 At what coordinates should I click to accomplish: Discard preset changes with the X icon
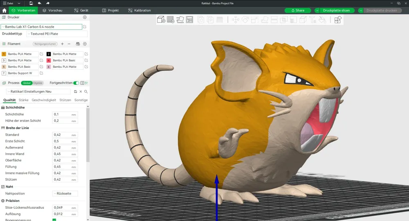tap(81, 91)
